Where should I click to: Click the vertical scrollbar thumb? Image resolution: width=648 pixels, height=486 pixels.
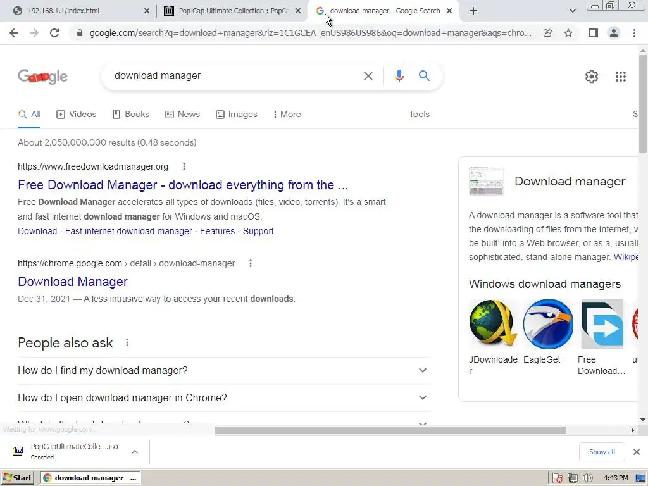(643, 103)
